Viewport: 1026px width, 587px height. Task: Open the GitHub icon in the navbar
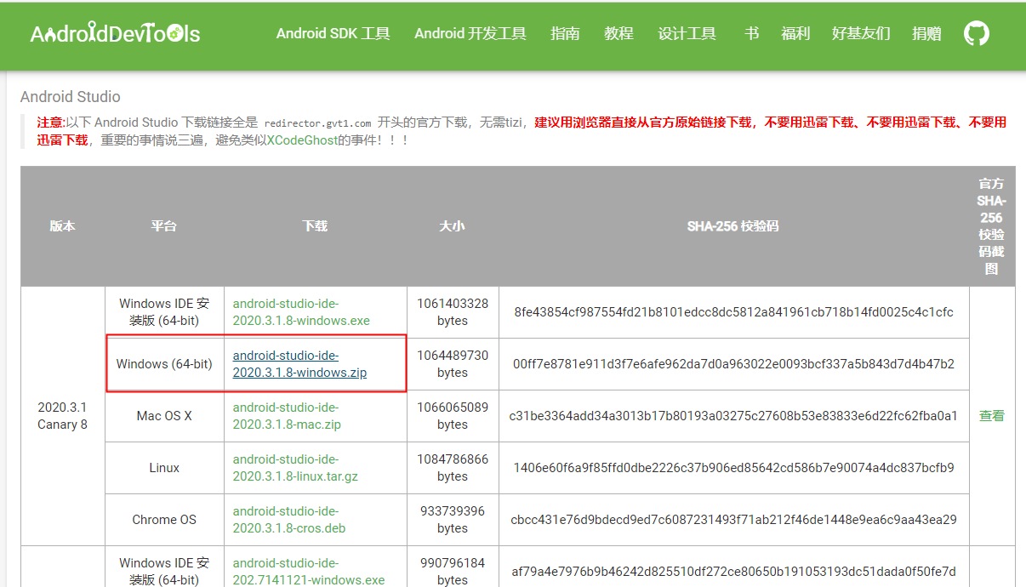pyautogui.click(x=977, y=34)
